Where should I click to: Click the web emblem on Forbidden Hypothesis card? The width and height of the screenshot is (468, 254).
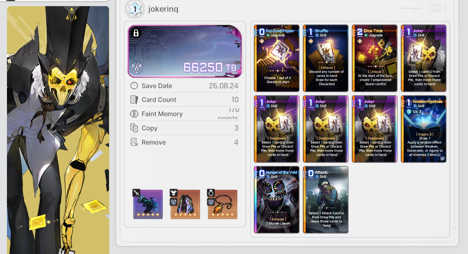[x=442, y=159]
